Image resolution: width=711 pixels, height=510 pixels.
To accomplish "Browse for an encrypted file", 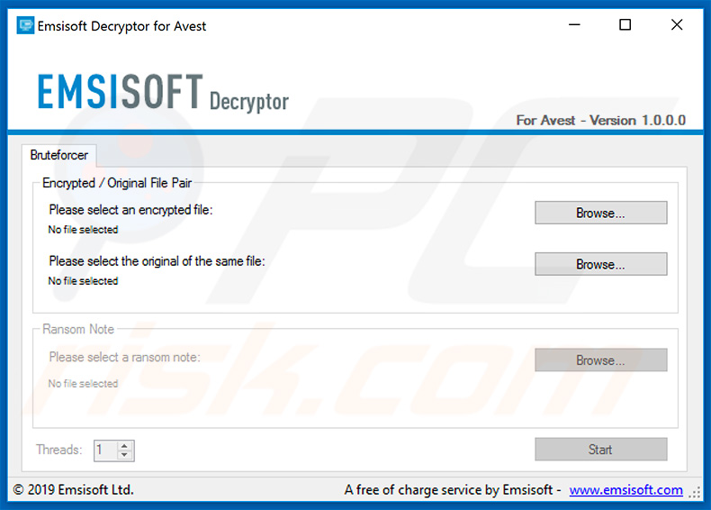I will coord(601,213).
